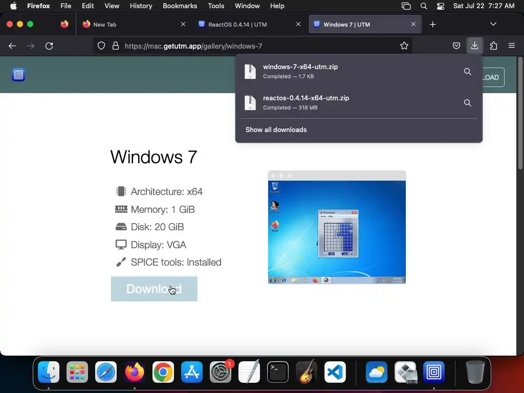Open a new tab with plus button
Screen dimensions: 524x393
point(433,25)
